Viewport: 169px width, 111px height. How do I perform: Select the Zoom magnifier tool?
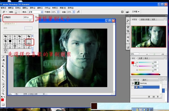tap(3, 94)
